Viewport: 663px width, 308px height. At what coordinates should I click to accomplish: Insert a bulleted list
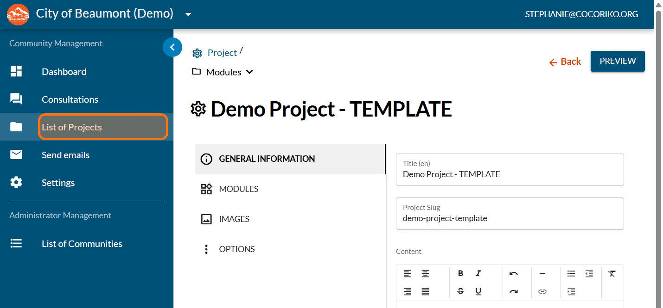[x=571, y=273]
